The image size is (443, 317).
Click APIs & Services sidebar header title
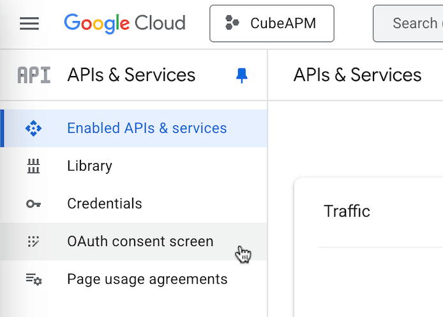(131, 75)
